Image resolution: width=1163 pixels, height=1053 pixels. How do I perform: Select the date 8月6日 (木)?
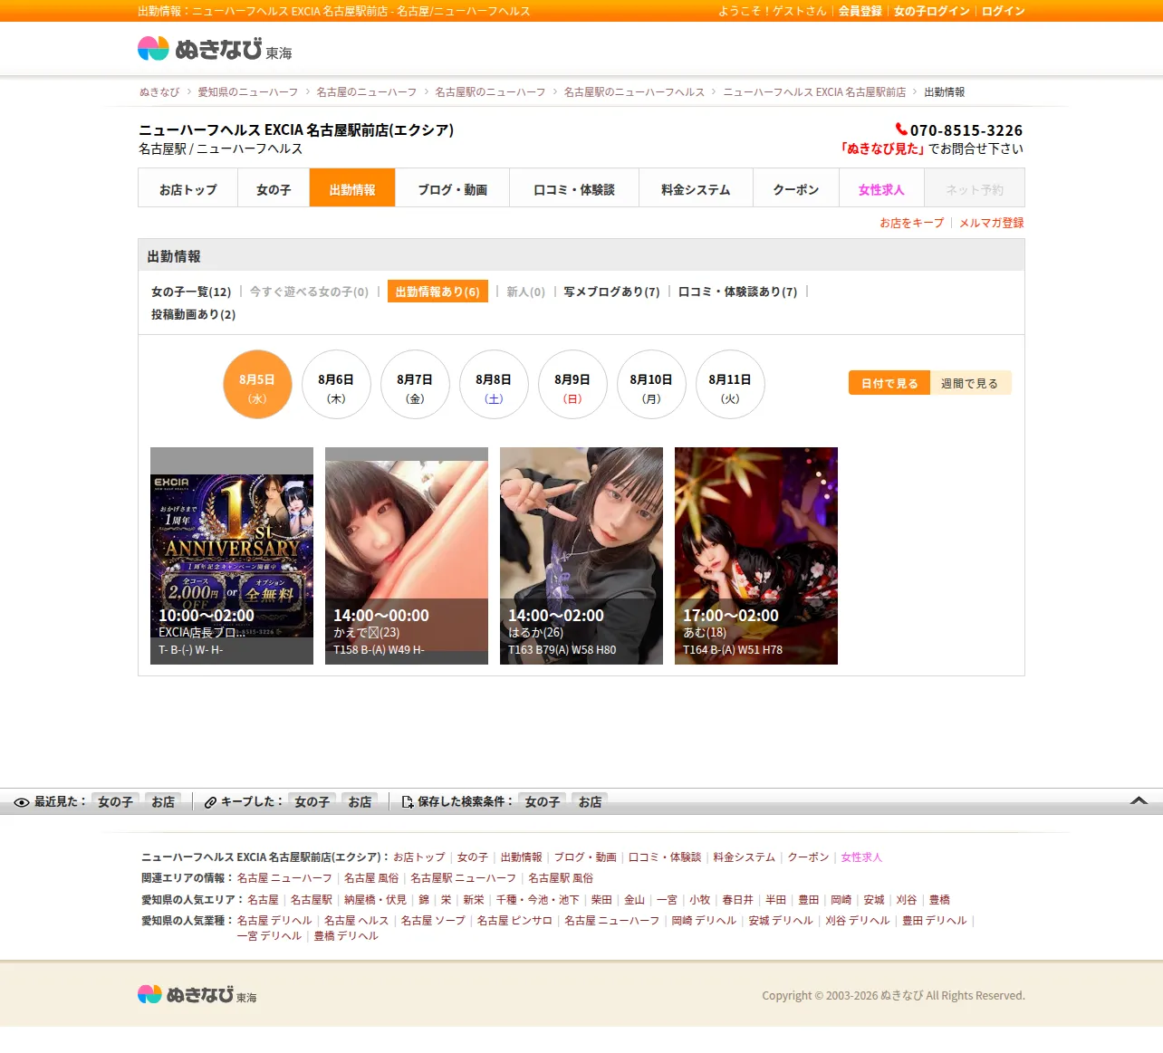[x=336, y=384]
